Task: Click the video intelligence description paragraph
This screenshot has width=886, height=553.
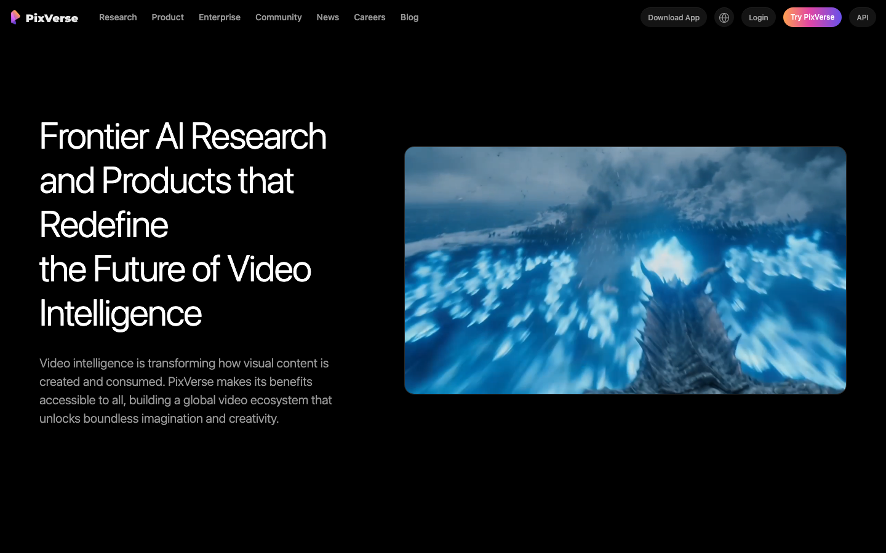Action: point(186,391)
